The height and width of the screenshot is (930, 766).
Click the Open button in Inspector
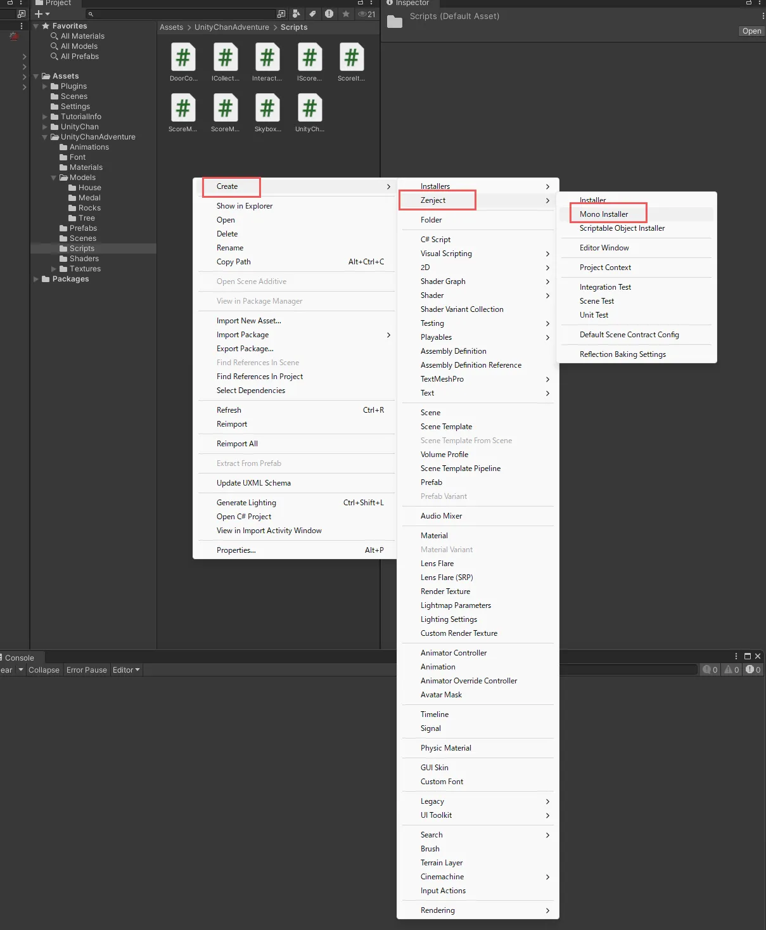point(751,31)
